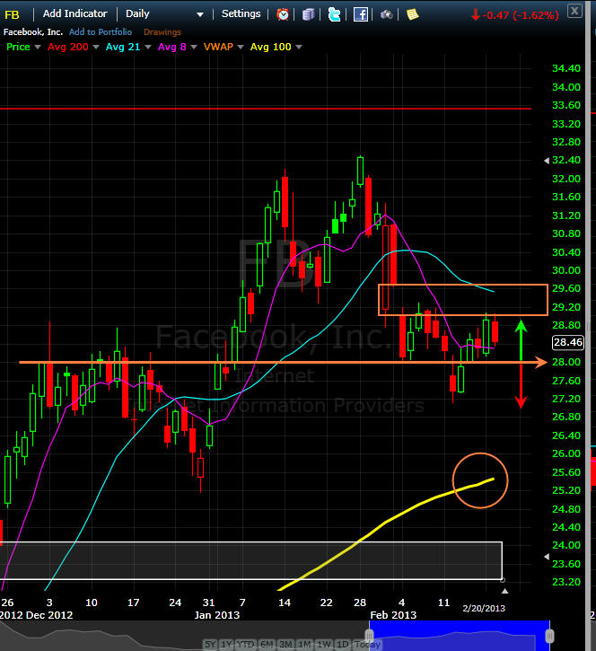Click the blue selected range in navigator

460,635
